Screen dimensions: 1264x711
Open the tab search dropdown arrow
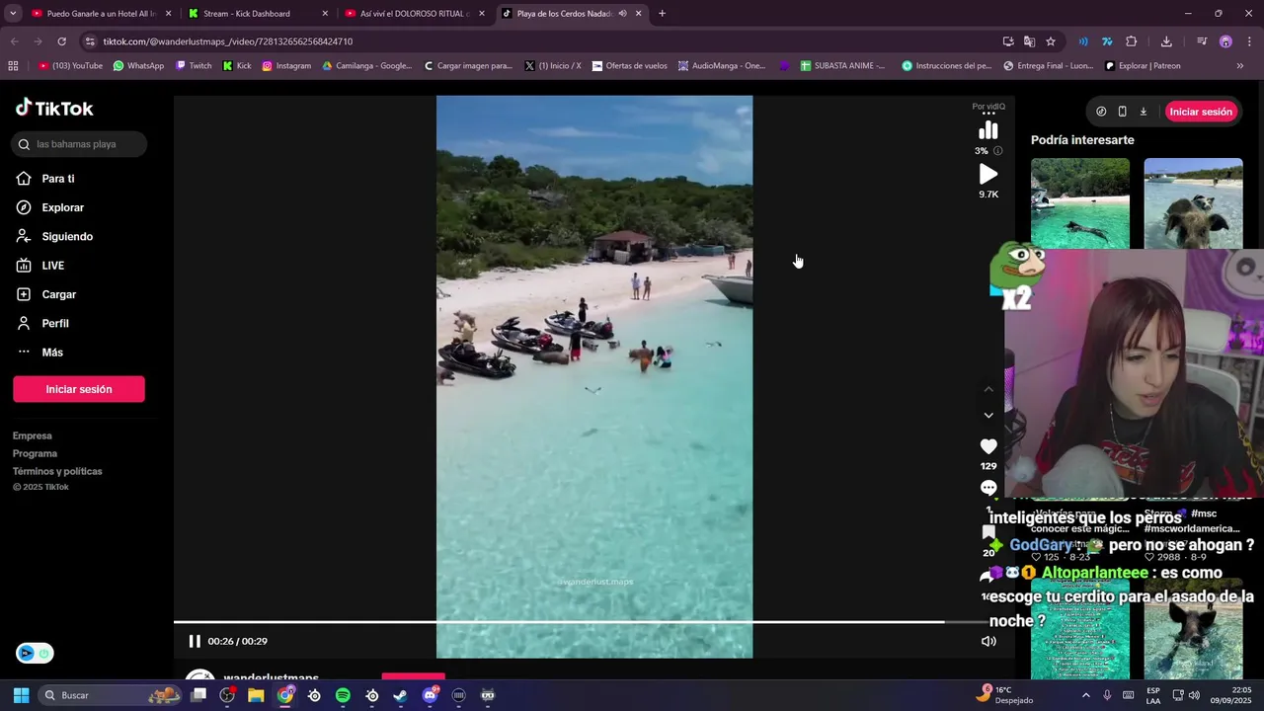[12, 13]
